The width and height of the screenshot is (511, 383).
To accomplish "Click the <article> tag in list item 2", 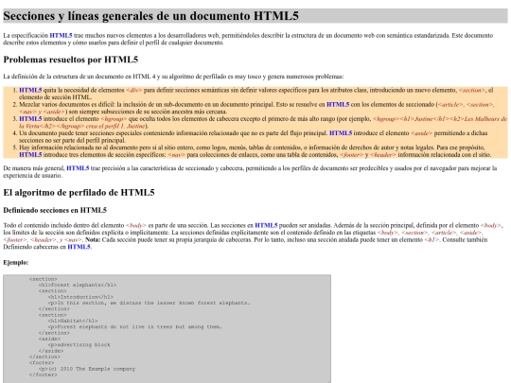I will coord(450,104).
